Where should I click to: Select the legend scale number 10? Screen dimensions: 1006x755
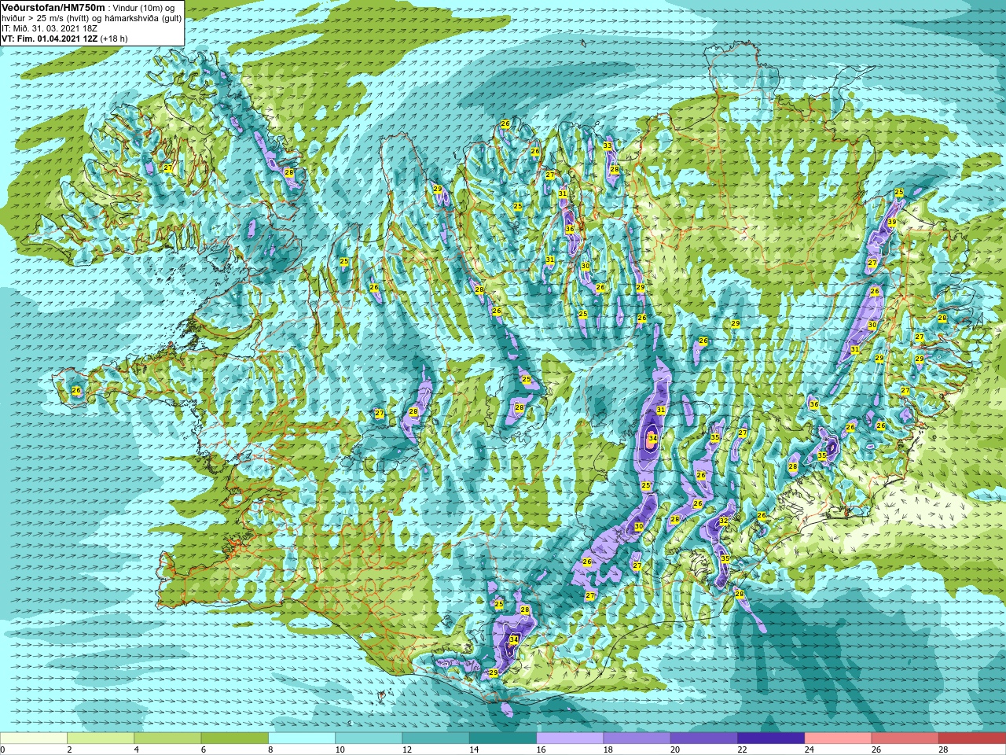click(x=340, y=749)
